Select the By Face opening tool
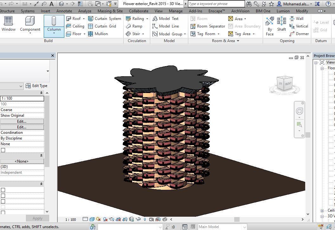 click(x=270, y=26)
